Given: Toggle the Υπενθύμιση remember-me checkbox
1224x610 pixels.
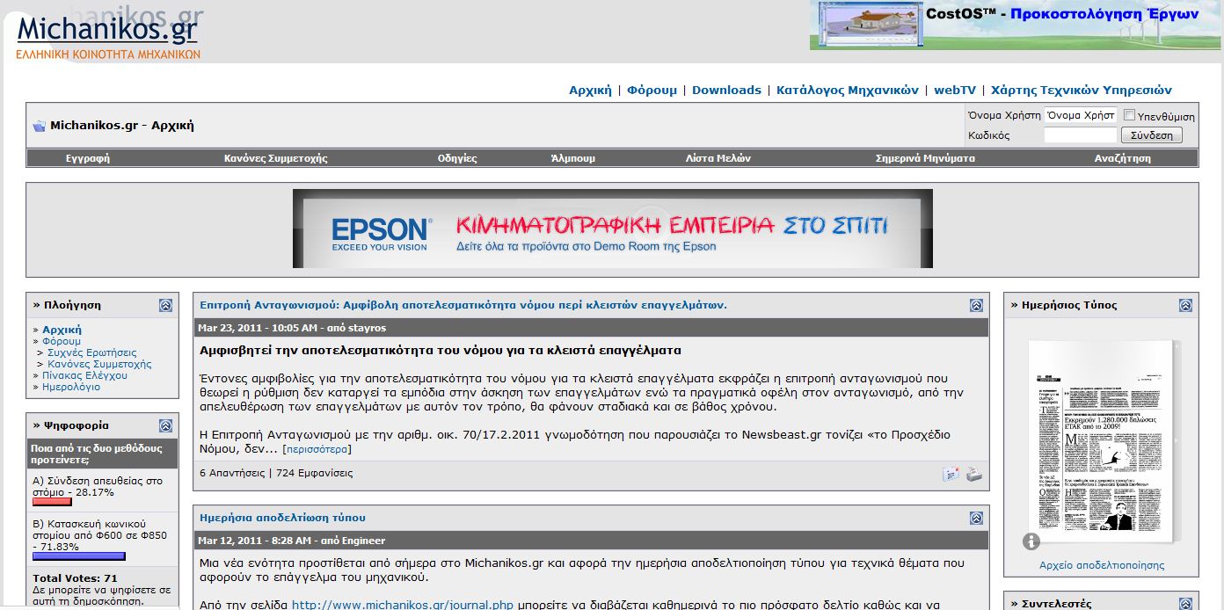Looking at the screenshot, I should coord(1129,115).
